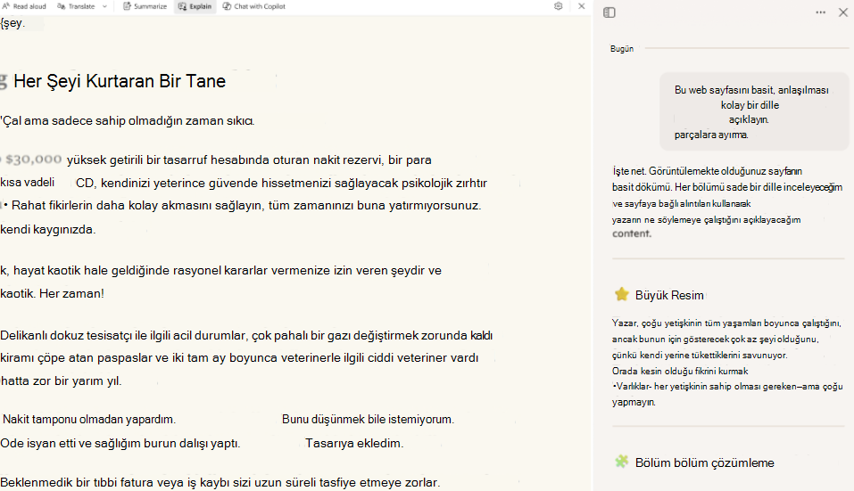Click the Summarize toolbar option
The image size is (854, 491).
[145, 6]
